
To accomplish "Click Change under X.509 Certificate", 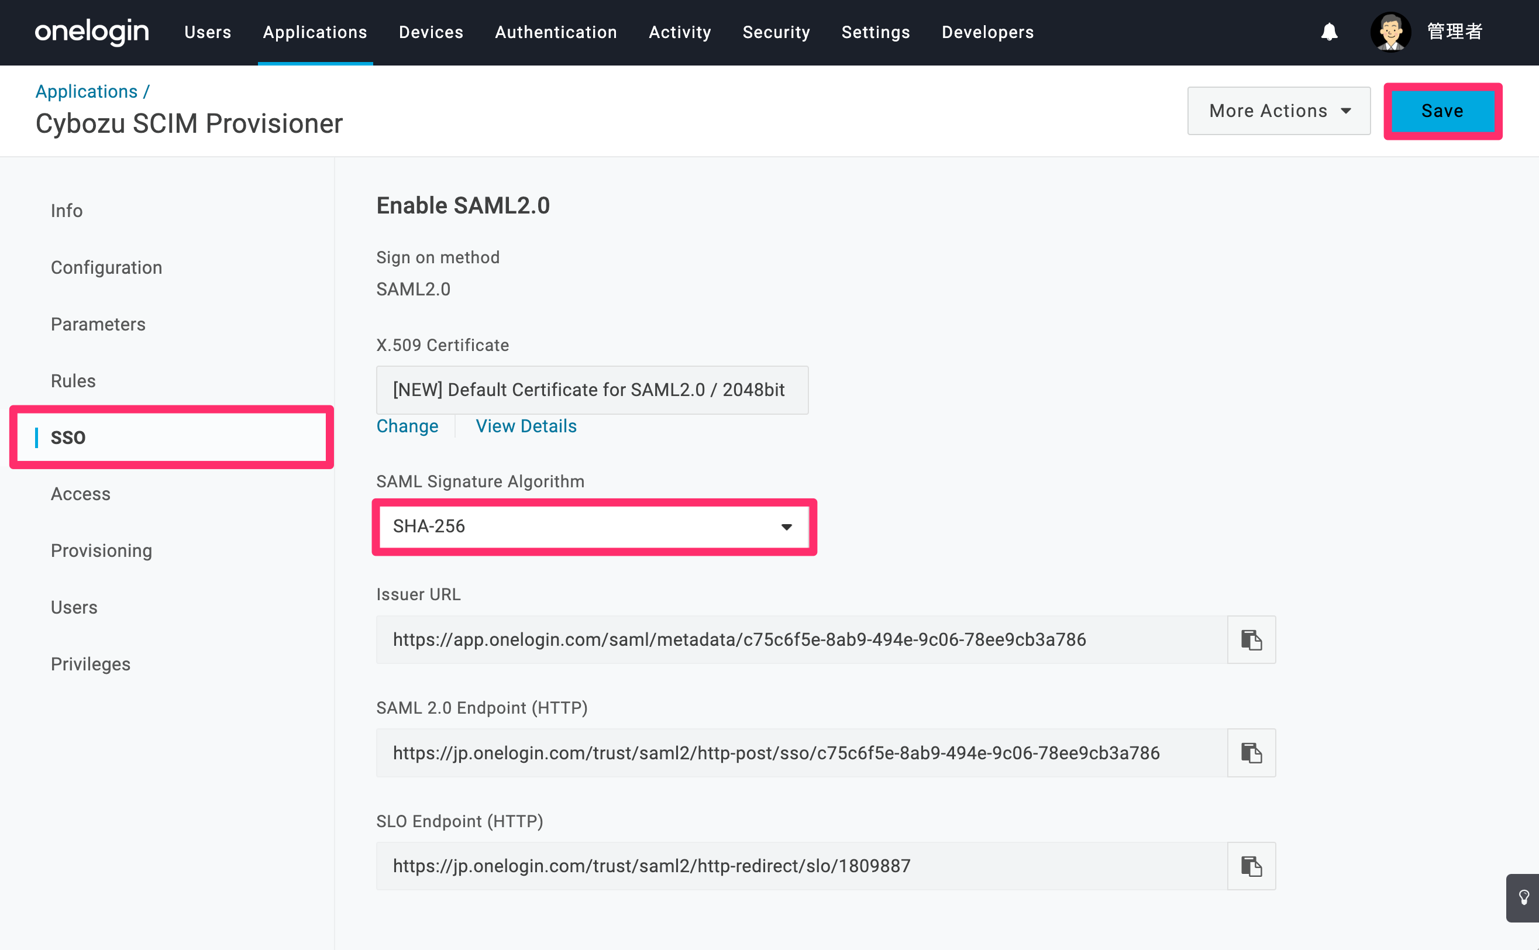I will coord(407,426).
